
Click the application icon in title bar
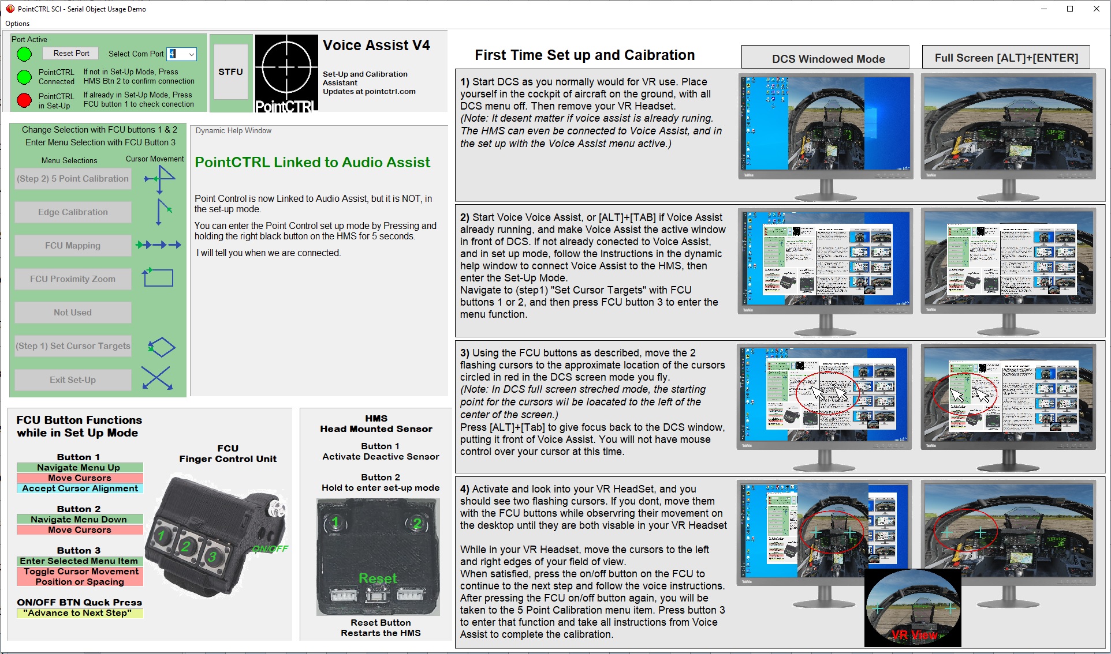point(10,9)
